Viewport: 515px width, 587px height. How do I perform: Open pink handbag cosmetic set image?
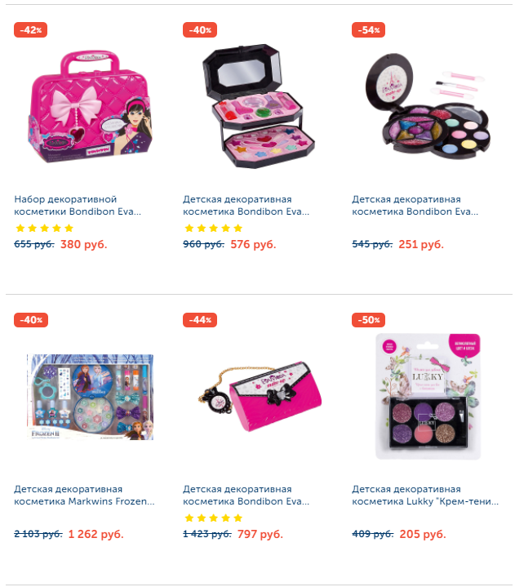point(91,107)
